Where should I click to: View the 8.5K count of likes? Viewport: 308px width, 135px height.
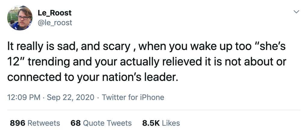point(151,123)
